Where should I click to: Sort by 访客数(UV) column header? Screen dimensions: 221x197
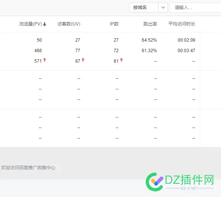(69, 24)
